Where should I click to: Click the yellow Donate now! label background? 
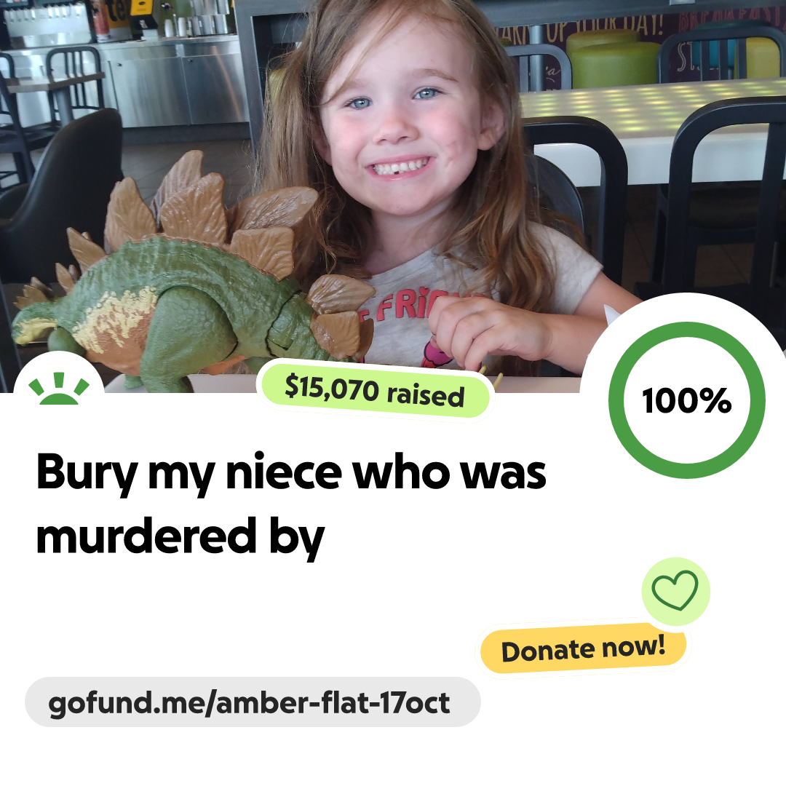coord(583,648)
